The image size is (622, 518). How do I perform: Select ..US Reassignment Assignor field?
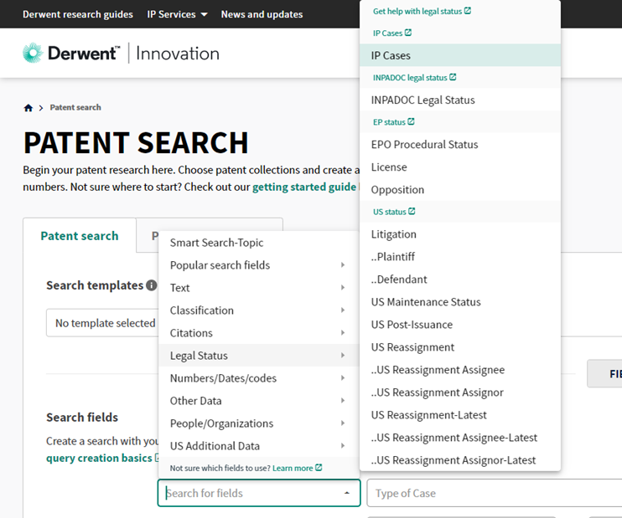460,392
